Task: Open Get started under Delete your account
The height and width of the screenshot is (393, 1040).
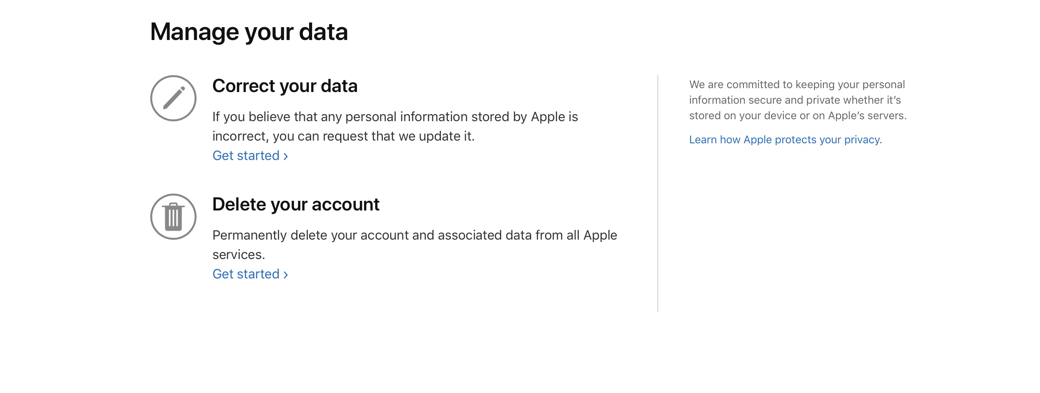Action: click(x=246, y=274)
